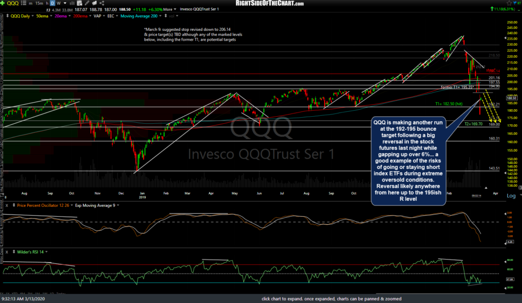This screenshot has height=303, width=522.
Task: Click the +11.18 price change value
Action: (x=139, y=9)
